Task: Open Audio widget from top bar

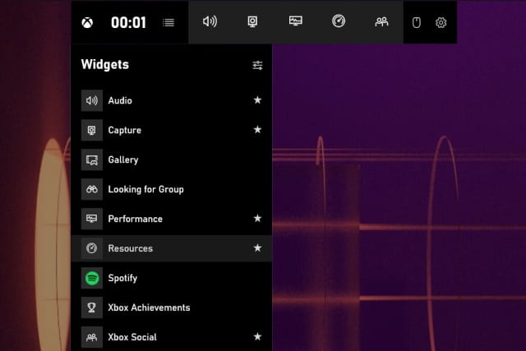Action: [210, 21]
